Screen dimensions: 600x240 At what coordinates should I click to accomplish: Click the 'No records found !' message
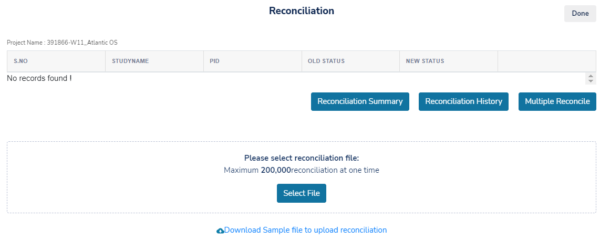pos(39,78)
